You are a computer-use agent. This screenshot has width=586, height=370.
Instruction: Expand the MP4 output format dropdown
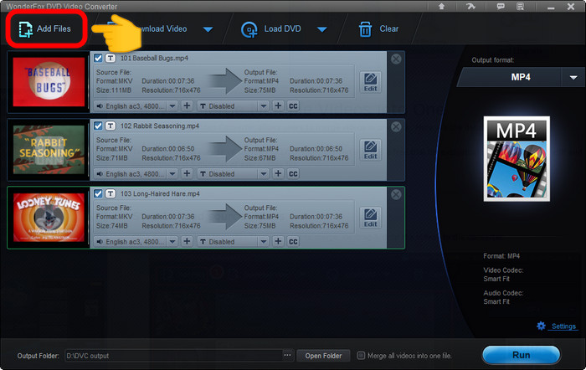point(573,77)
